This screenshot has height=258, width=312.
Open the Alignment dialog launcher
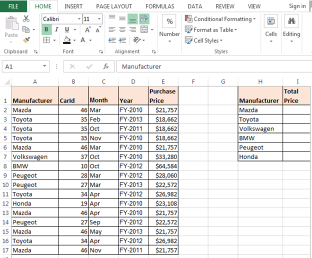click(153, 51)
